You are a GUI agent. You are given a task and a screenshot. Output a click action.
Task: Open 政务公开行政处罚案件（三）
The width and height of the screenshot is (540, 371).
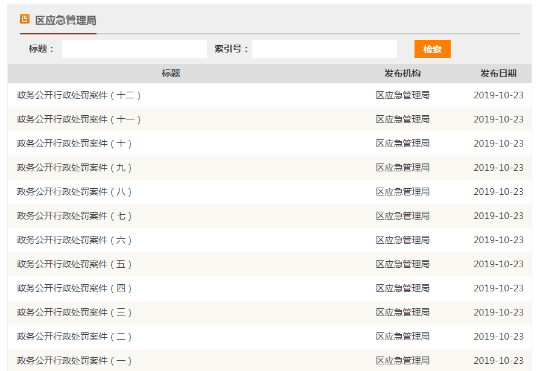(74, 312)
